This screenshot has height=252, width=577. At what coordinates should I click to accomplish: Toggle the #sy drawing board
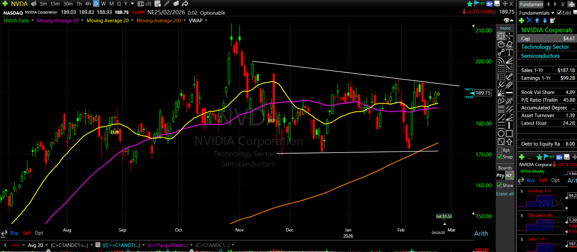[500, 175]
